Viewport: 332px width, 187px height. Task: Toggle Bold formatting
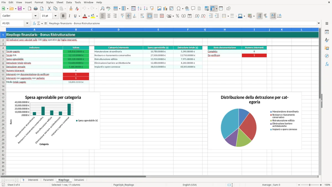click(x=63, y=16)
